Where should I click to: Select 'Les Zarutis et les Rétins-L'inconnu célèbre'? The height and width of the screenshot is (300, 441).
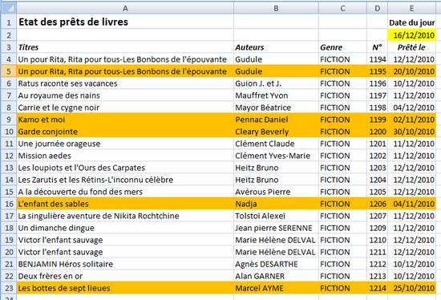point(125,180)
